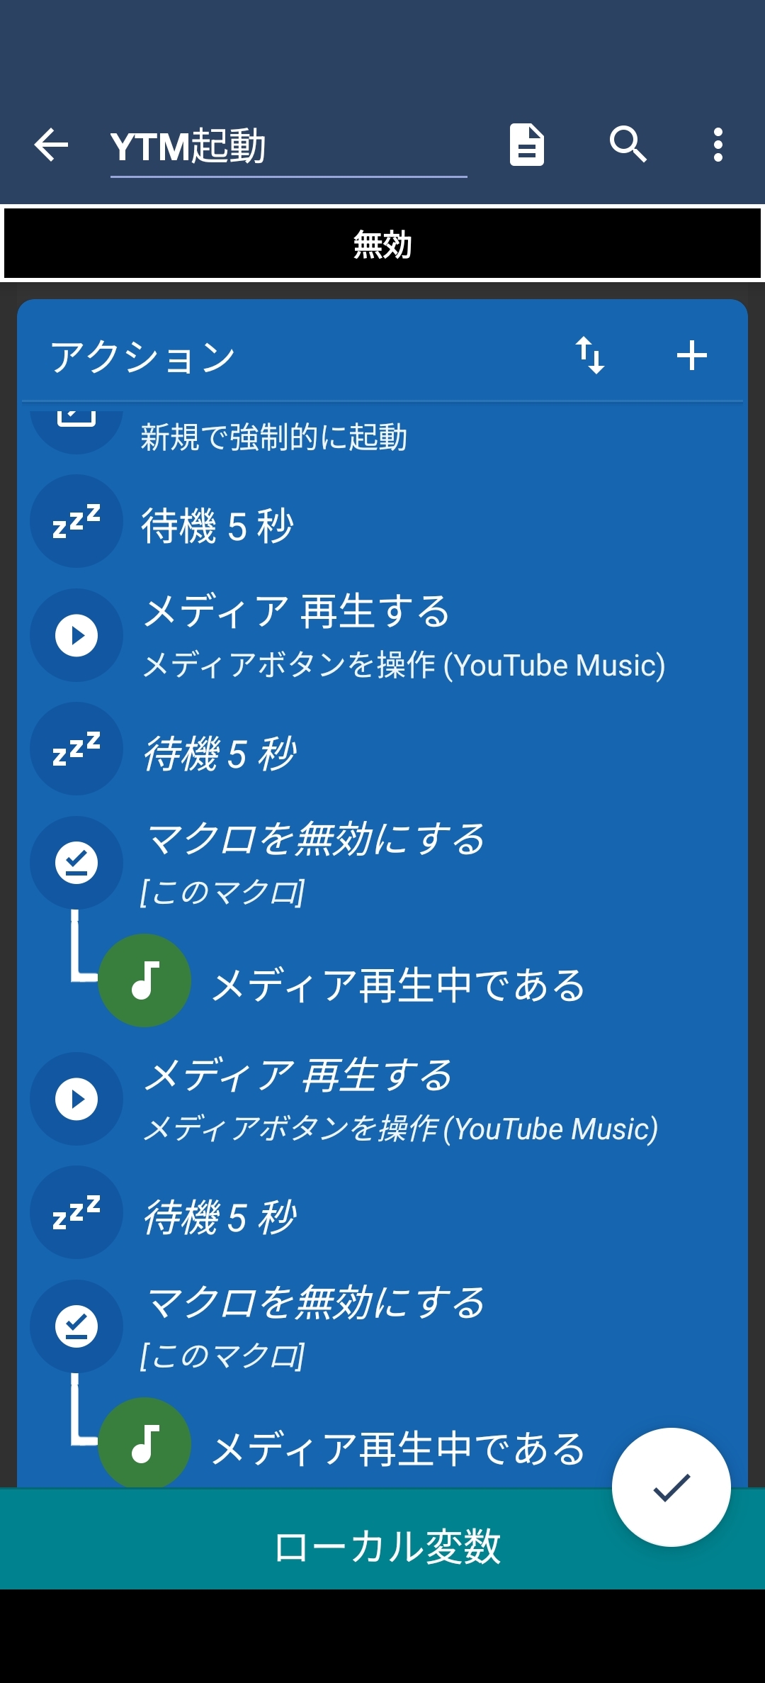Image resolution: width=765 pixels, height=1683 pixels.
Task: Add a new action with plus icon
Action: pyautogui.click(x=691, y=355)
